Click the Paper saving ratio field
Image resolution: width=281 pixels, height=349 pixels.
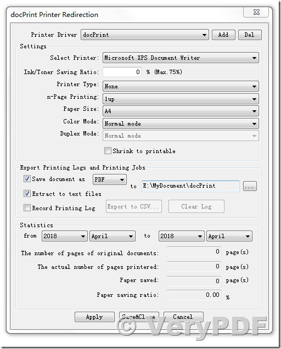(194, 295)
